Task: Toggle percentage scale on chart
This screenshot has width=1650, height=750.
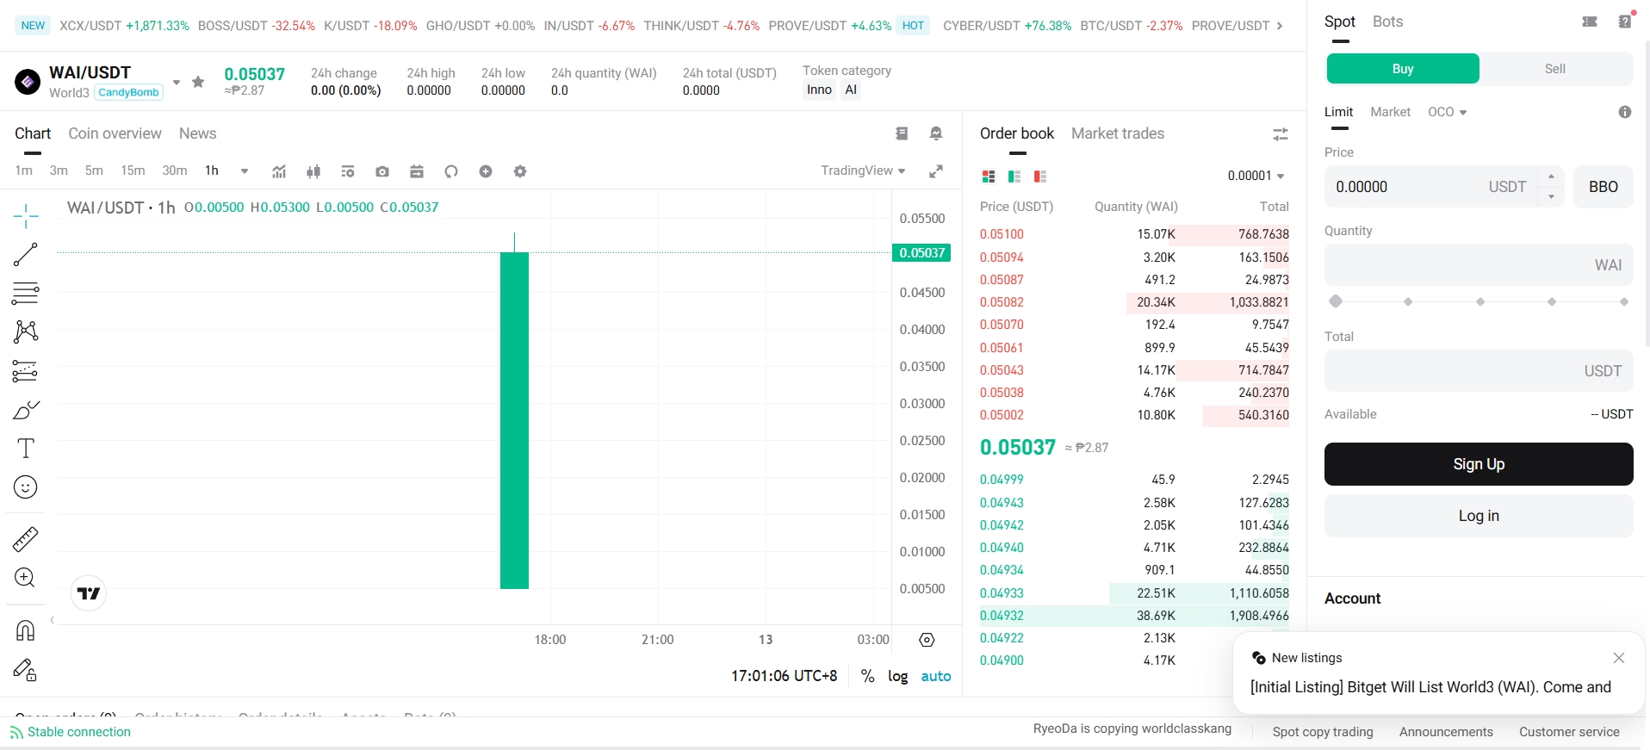Action: (x=868, y=676)
